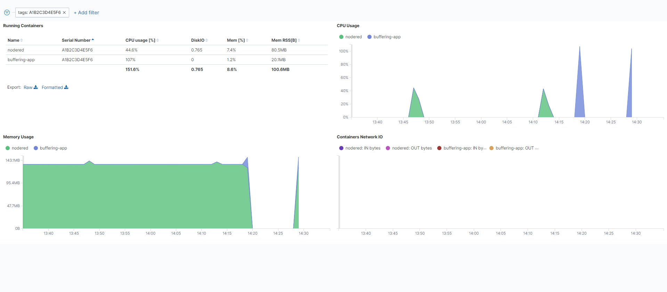Click the Running Containers panel title
The width and height of the screenshot is (667, 292).
[23, 26]
